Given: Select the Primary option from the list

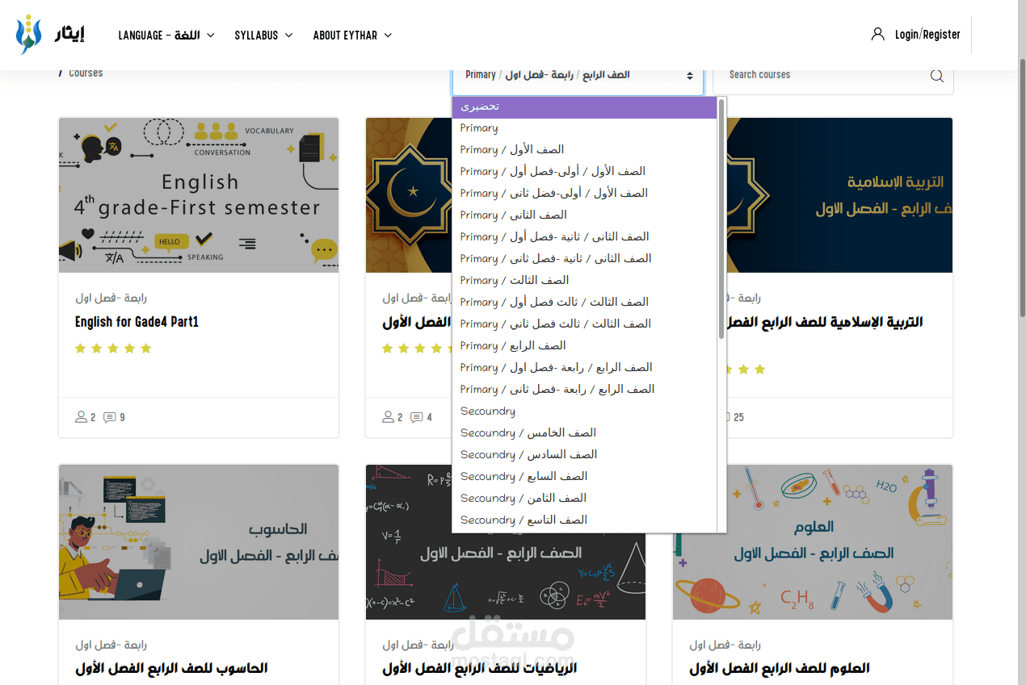Looking at the screenshot, I should click(x=479, y=127).
